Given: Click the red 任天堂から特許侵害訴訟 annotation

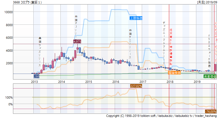Looking at the screenshot, I should [x=171, y=47].
